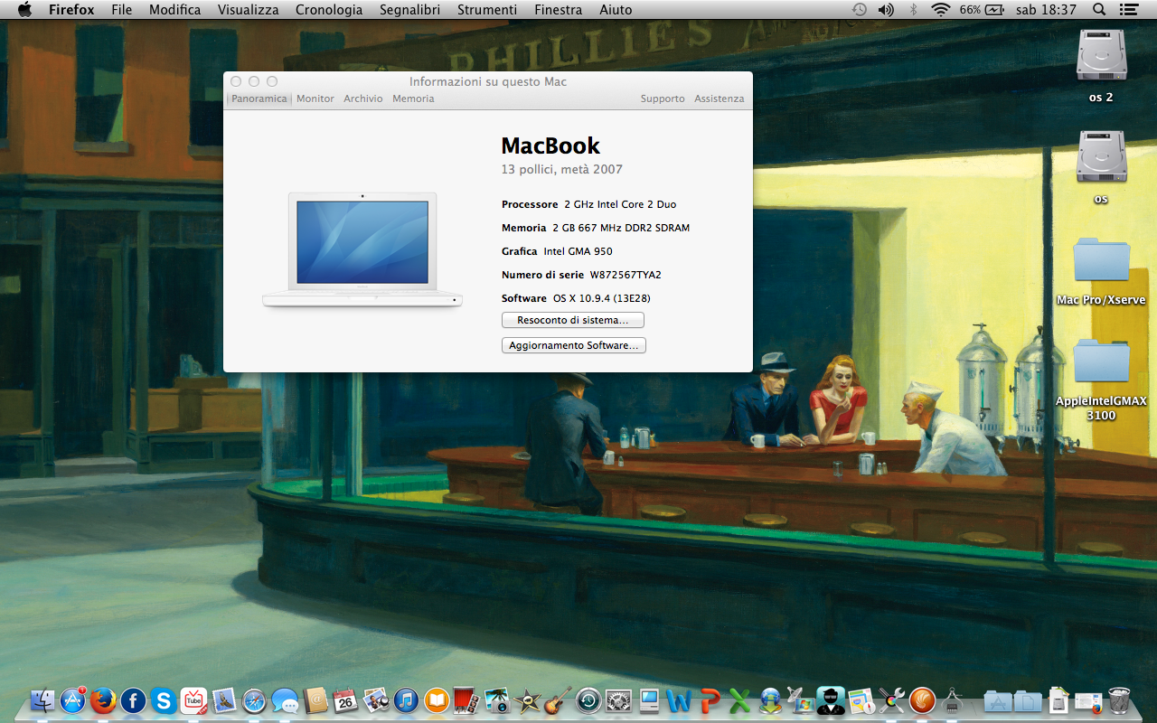Open System Information chip icon in Dock
Screen dimensions: 1157x723
coord(952,699)
